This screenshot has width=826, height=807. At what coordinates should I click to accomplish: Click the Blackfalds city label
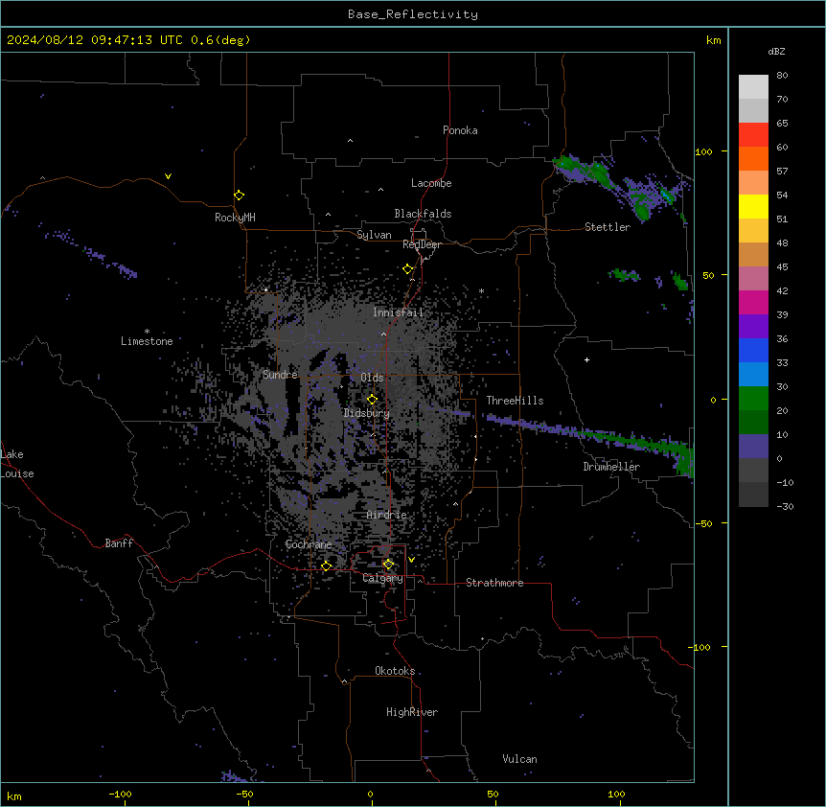point(423,214)
